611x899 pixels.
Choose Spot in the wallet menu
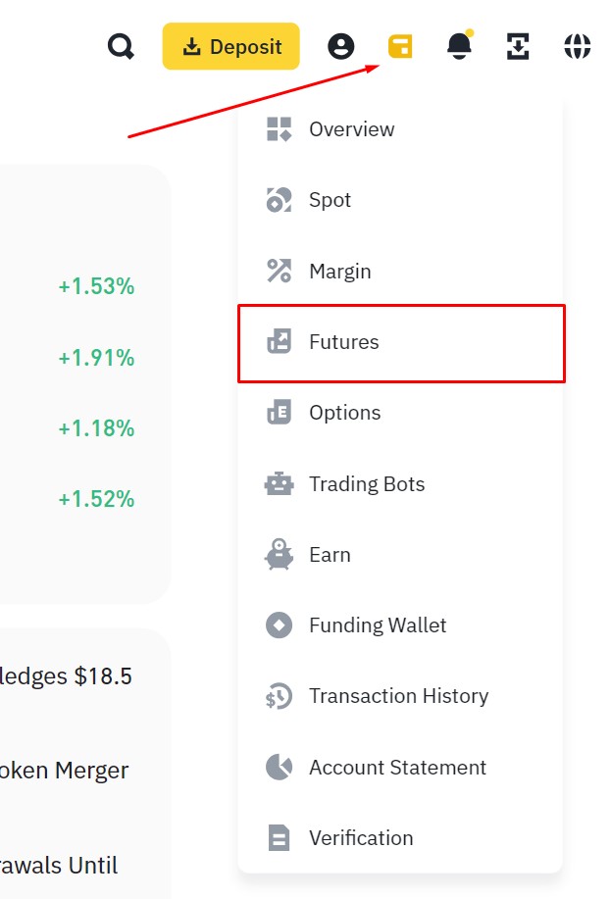tap(330, 200)
